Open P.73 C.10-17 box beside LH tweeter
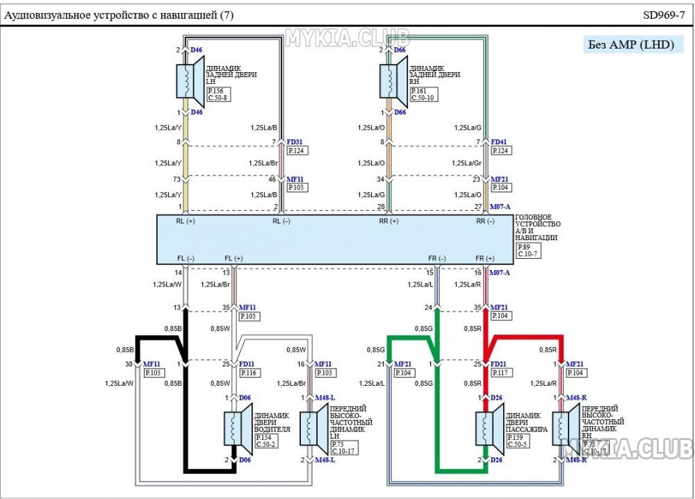Viewport: 695px width, 499px height. coord(344,447)
